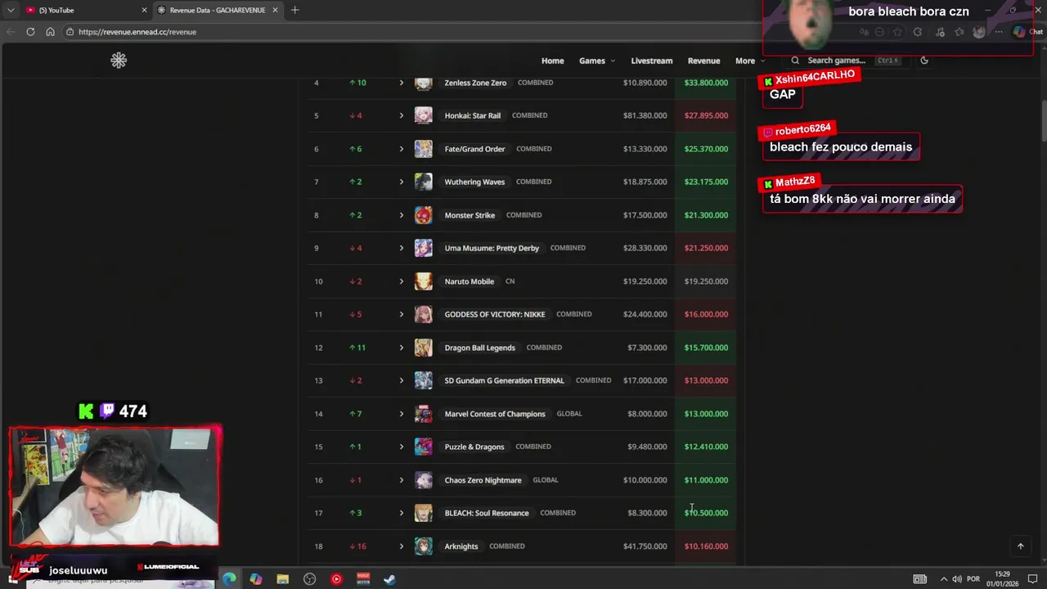The height and width of the screenshot is (589, 1047).
Task: Open the taskbar clock showing 15:29
Action: click(x=1003, y=578)
